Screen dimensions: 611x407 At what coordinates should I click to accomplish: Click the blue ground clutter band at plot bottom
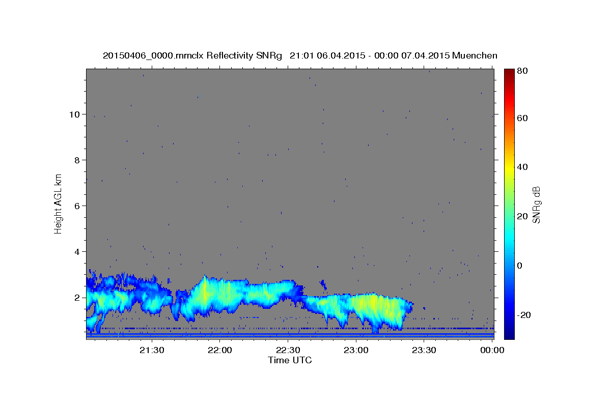(290, 336)
